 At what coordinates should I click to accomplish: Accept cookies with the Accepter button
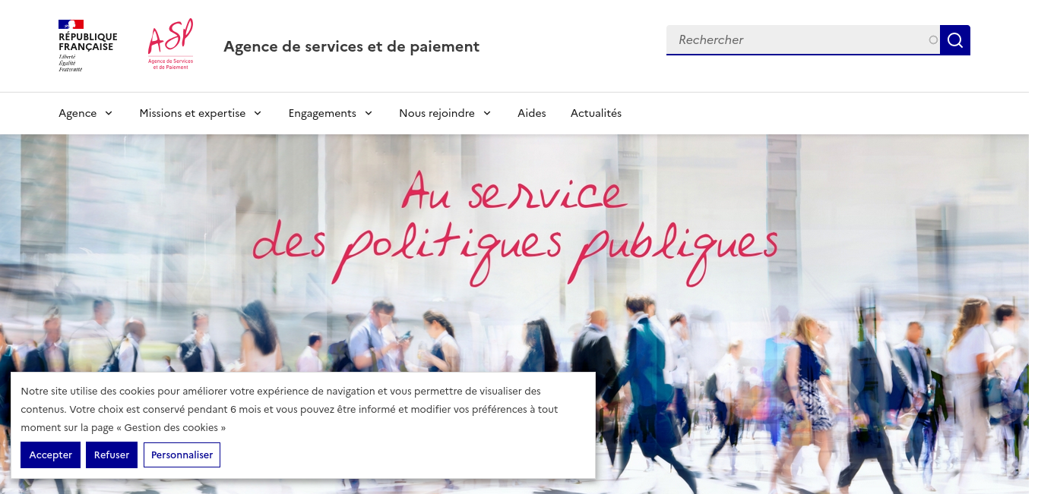[x=50, y=455]
